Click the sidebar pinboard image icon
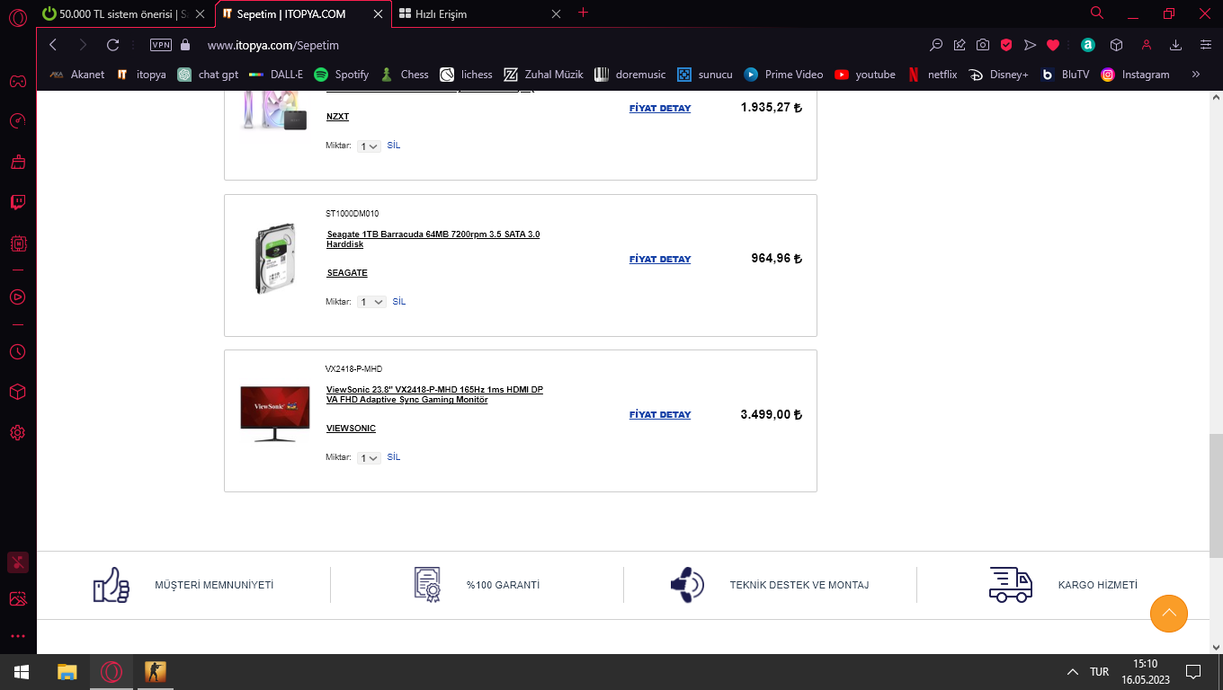1223x690 pixels. [17, 598]
